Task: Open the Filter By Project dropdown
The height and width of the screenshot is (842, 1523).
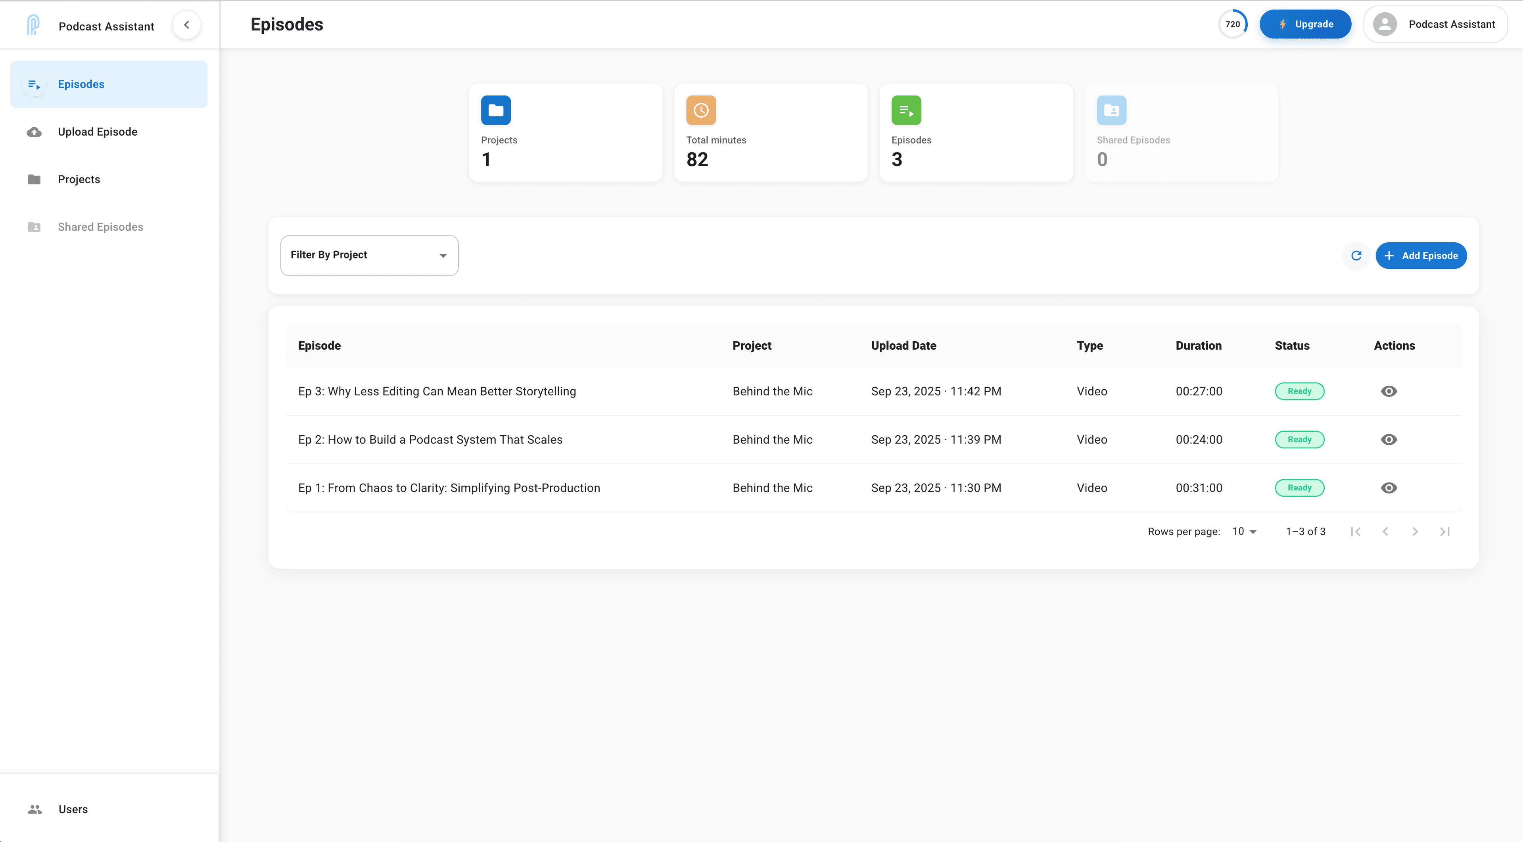Action: pos(369,255)
